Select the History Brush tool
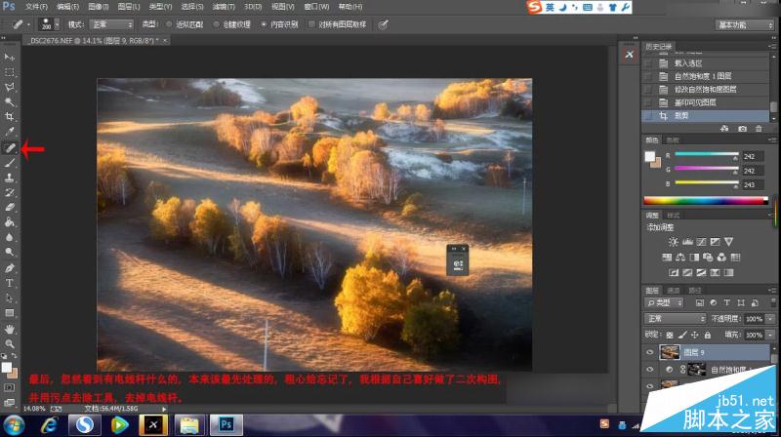 pyautogui.click(x=10, y=192)
